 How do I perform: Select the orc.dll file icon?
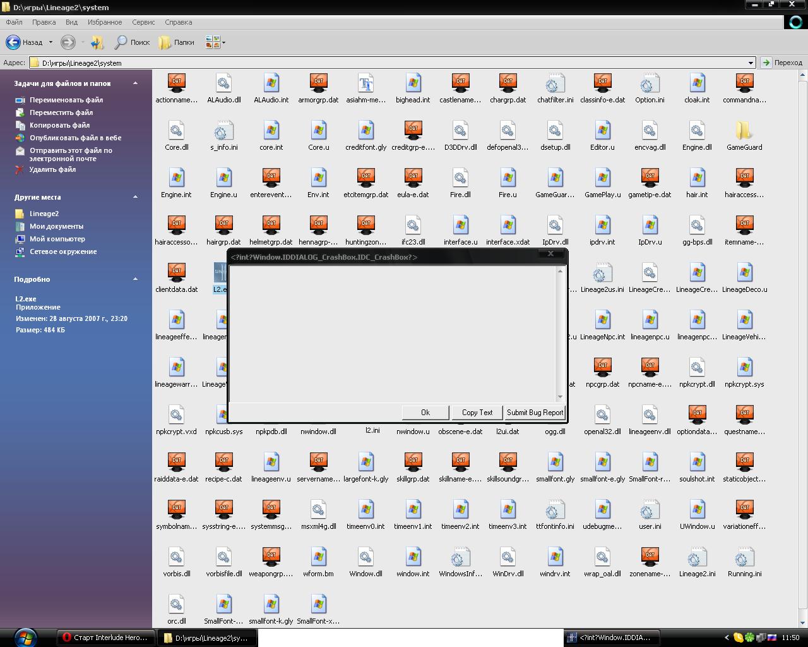coord(176,604)
